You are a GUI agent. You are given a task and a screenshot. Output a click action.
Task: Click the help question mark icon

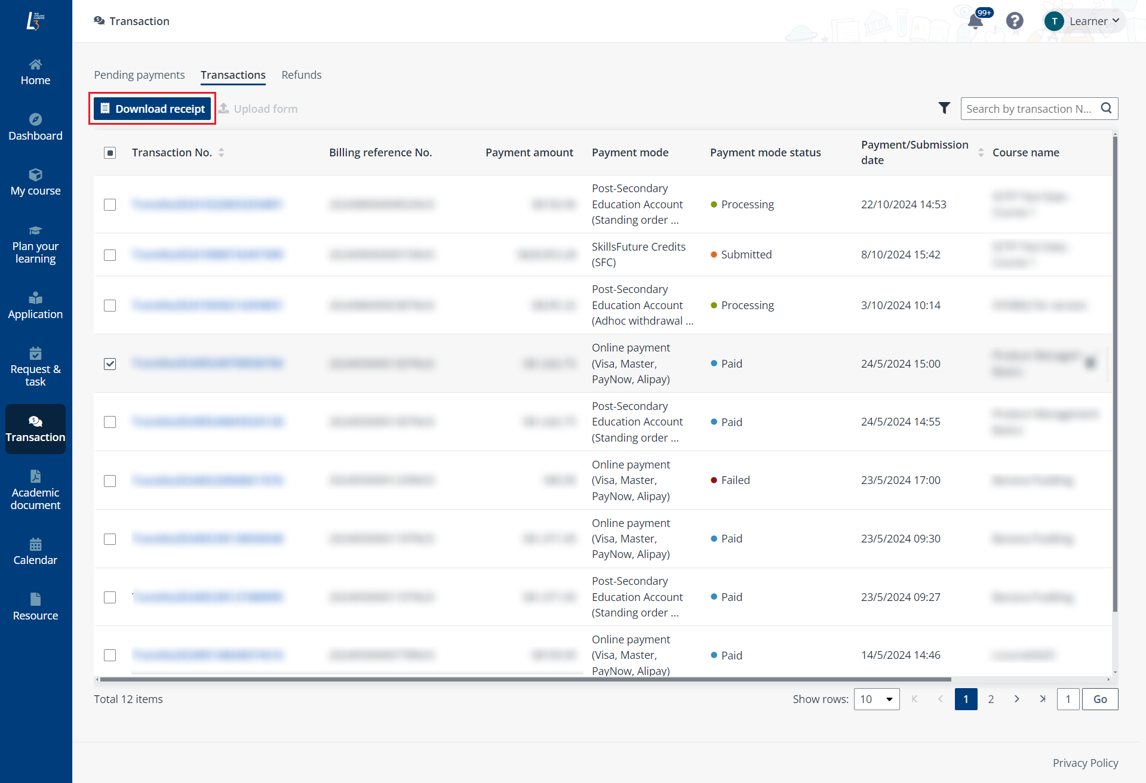point(1014,21)
